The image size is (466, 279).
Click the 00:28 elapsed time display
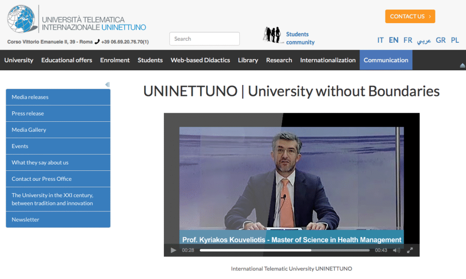point(188,250)
